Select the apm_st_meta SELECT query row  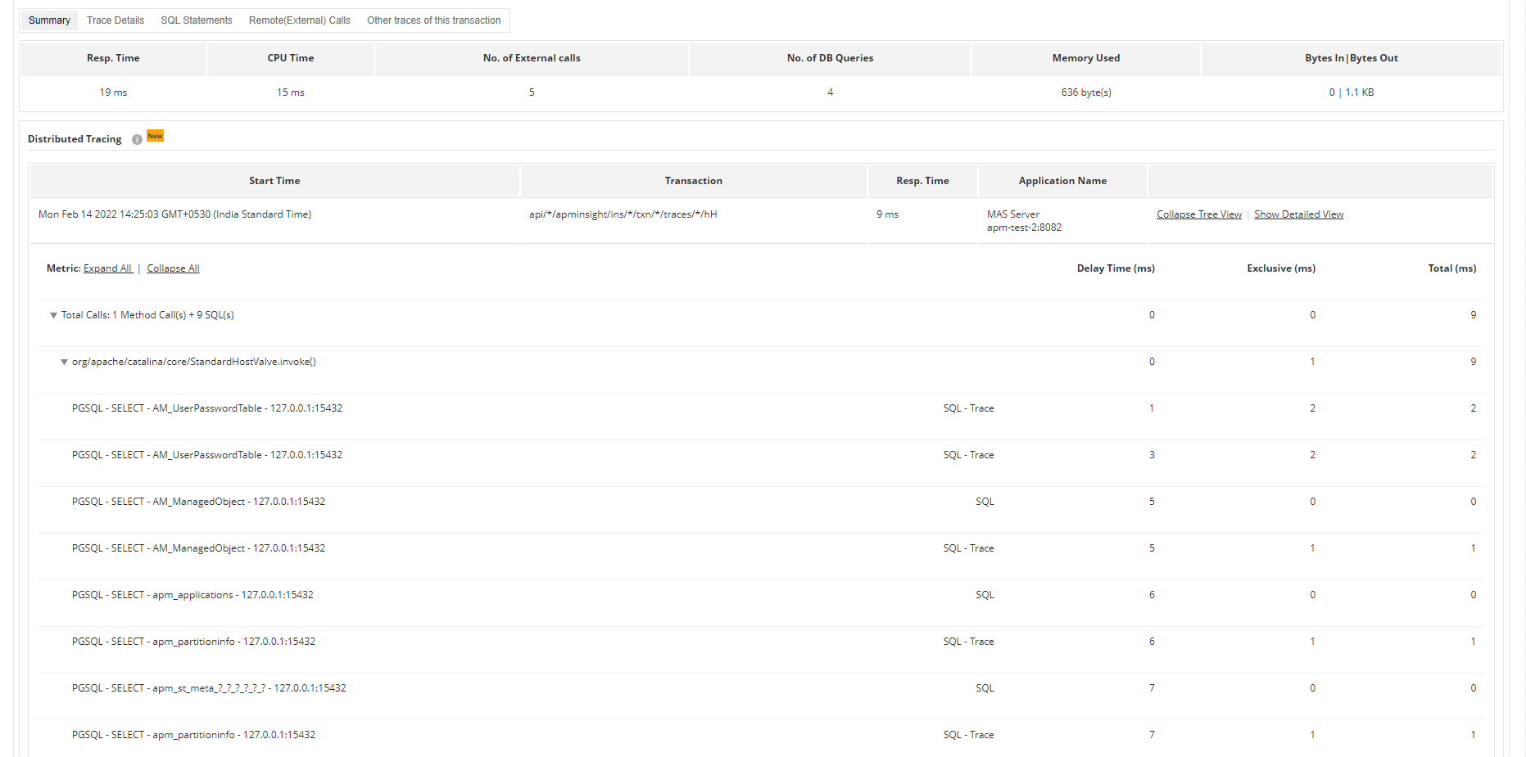(209, 688)
